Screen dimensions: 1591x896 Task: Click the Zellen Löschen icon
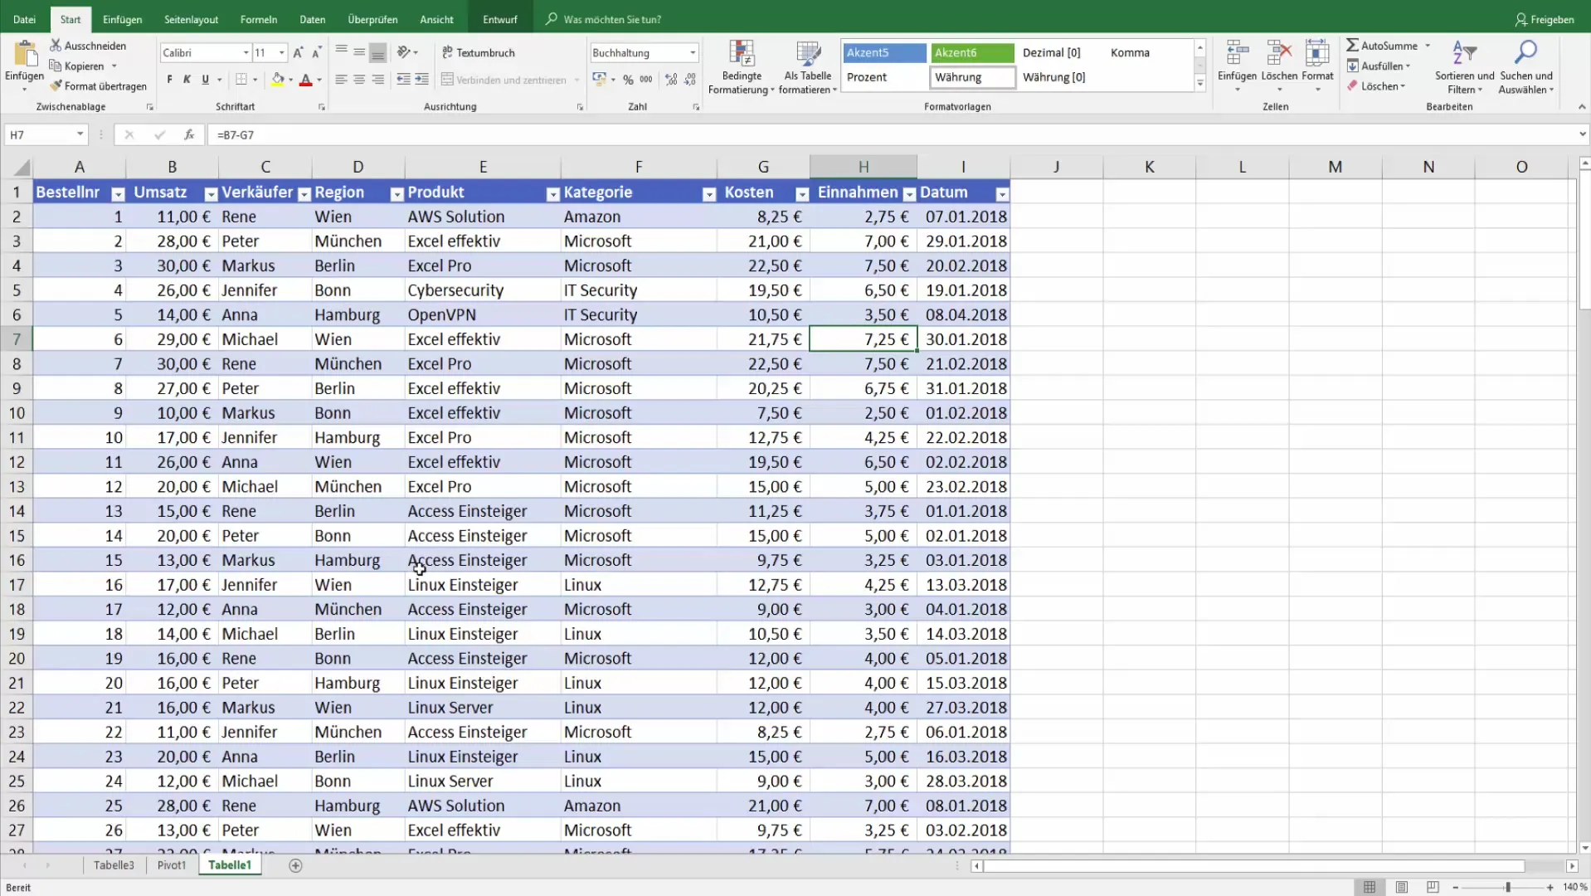1279,53
